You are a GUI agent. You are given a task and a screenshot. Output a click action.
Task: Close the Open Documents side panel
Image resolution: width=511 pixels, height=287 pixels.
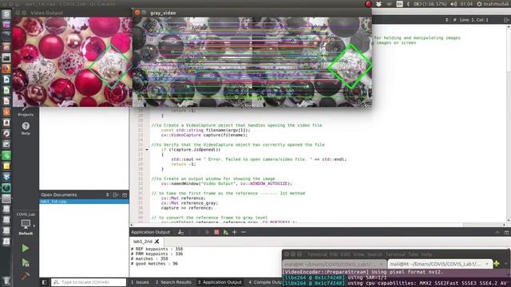coord(125,195)
